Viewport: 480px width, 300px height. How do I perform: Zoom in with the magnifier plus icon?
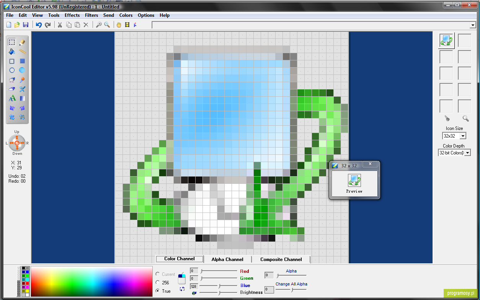tap(98, 25)
